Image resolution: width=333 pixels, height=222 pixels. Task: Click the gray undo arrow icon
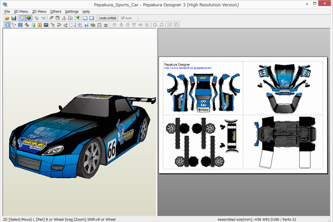coord(59,25)
